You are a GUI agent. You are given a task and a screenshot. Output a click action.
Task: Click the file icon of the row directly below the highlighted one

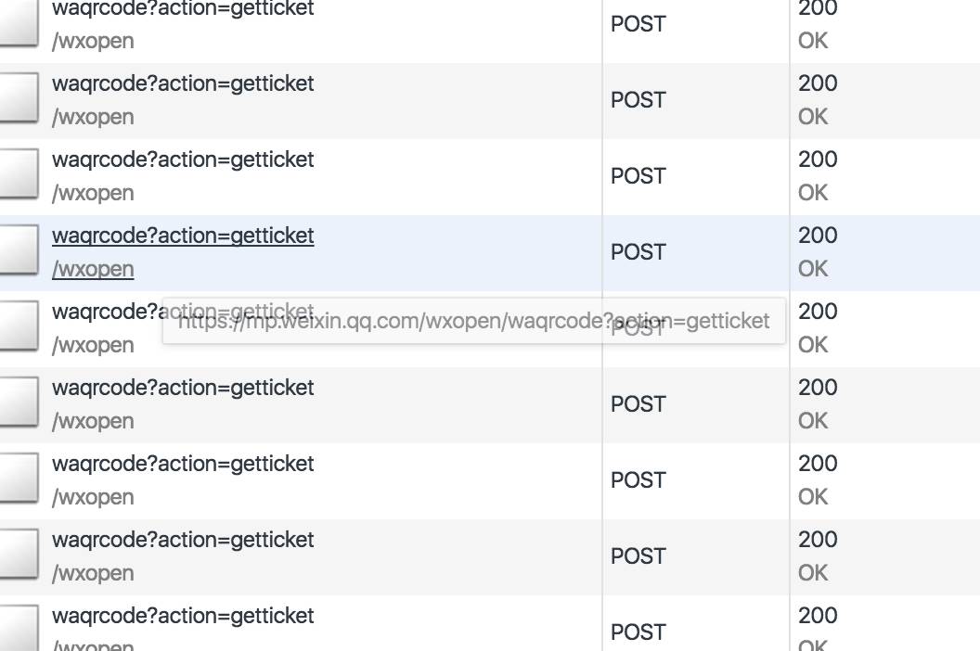point(17,328)
